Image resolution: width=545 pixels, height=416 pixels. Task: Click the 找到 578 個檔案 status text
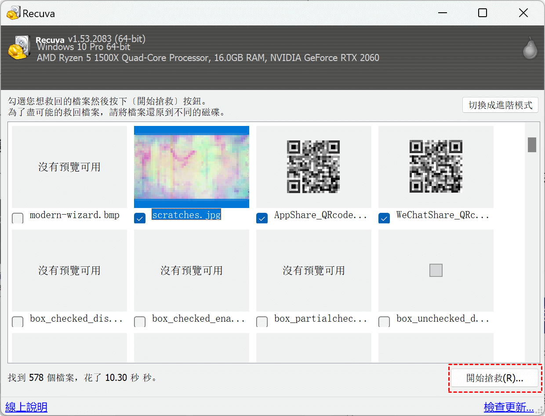point(82,377)
